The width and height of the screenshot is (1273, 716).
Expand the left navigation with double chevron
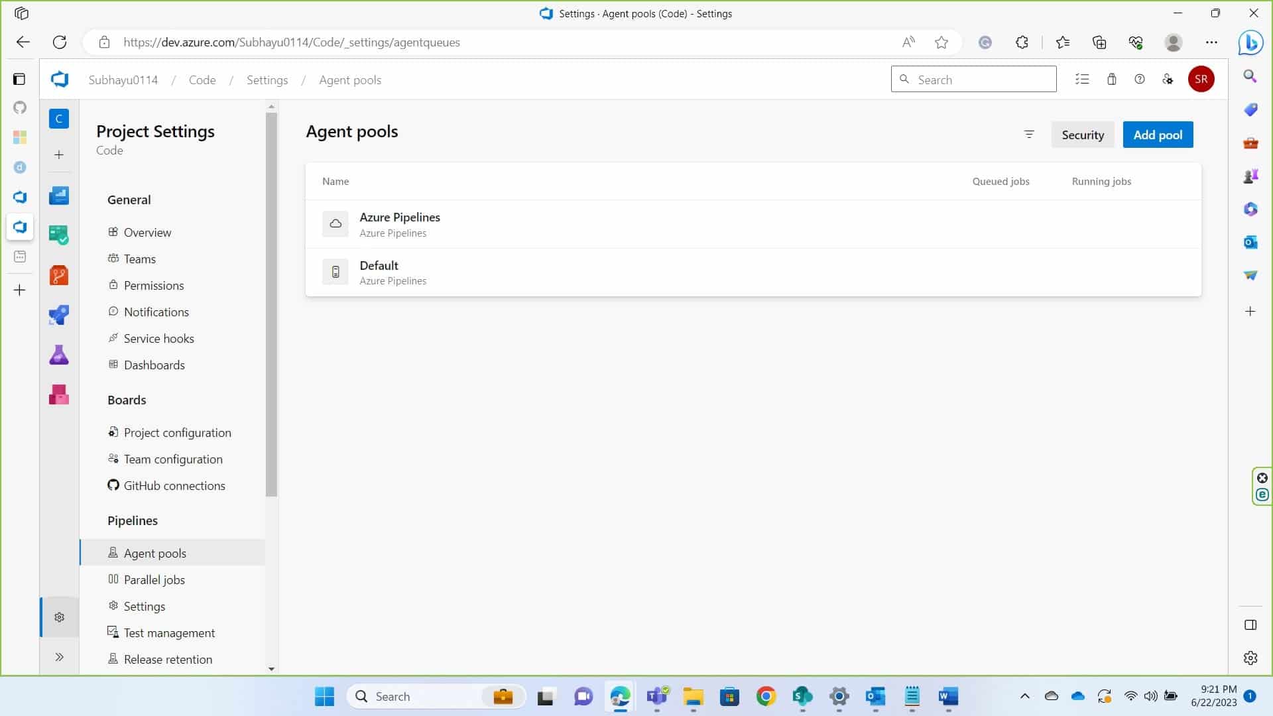(59, 657)
